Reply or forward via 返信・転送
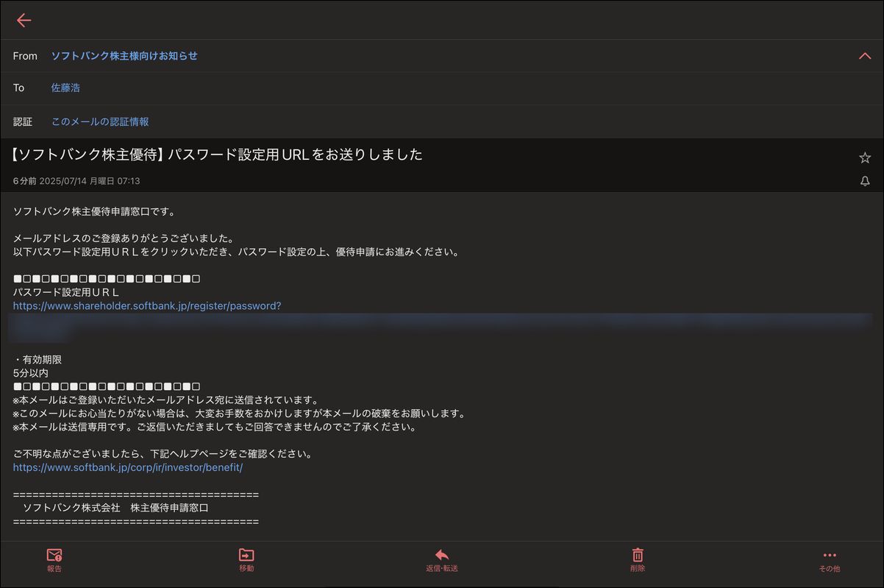Screen dimensions: 884x588 [442, 560]
